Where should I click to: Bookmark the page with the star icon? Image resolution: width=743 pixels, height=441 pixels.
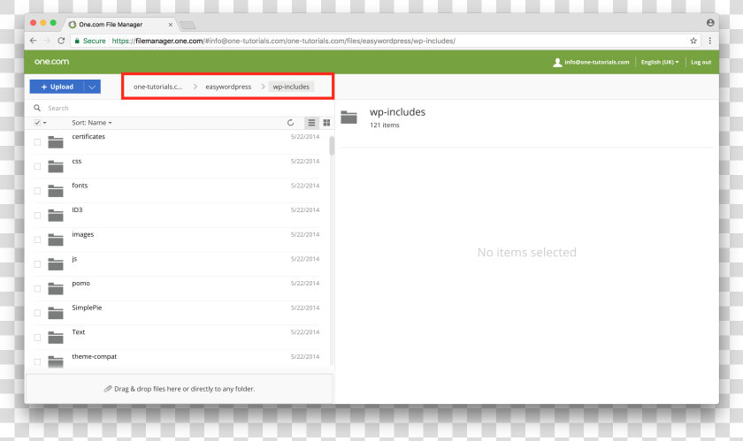[x=693, y=41]
